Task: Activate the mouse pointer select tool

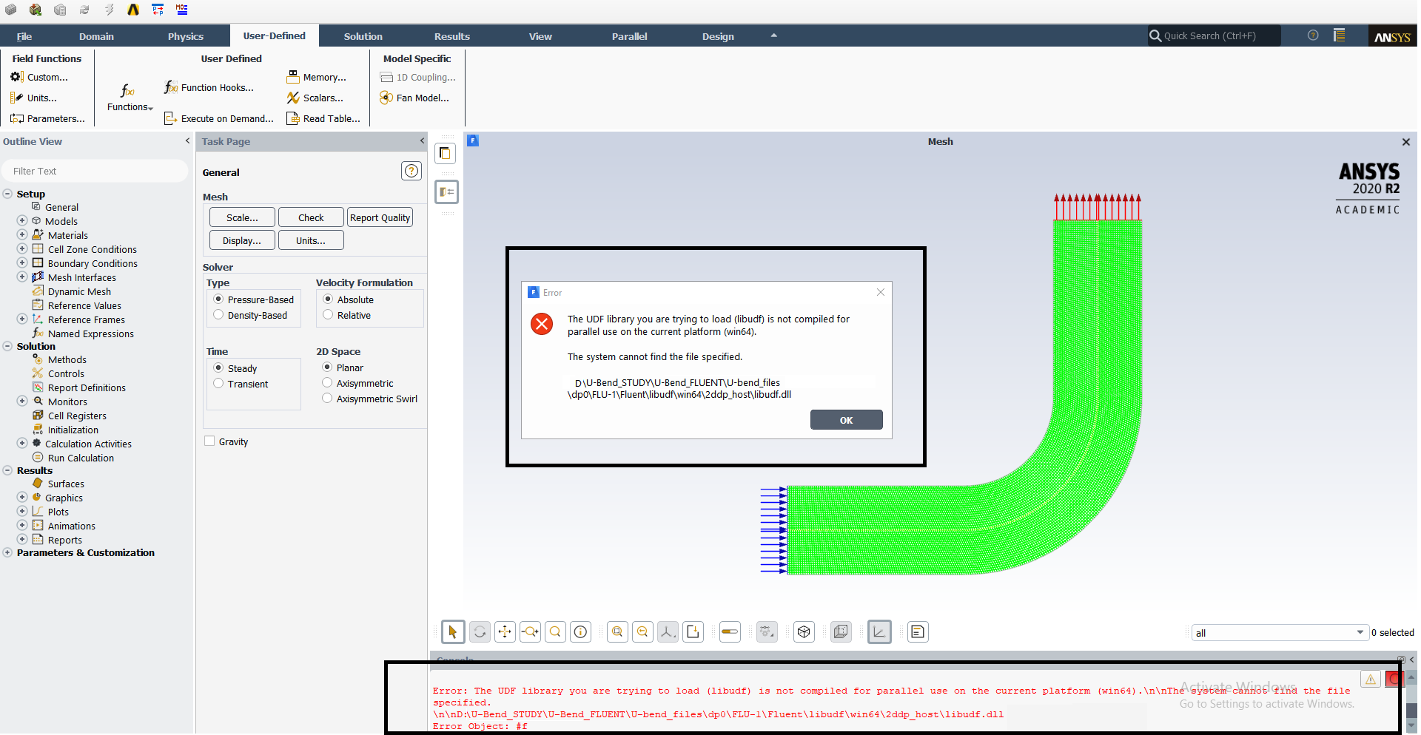Action: (453, 631)
